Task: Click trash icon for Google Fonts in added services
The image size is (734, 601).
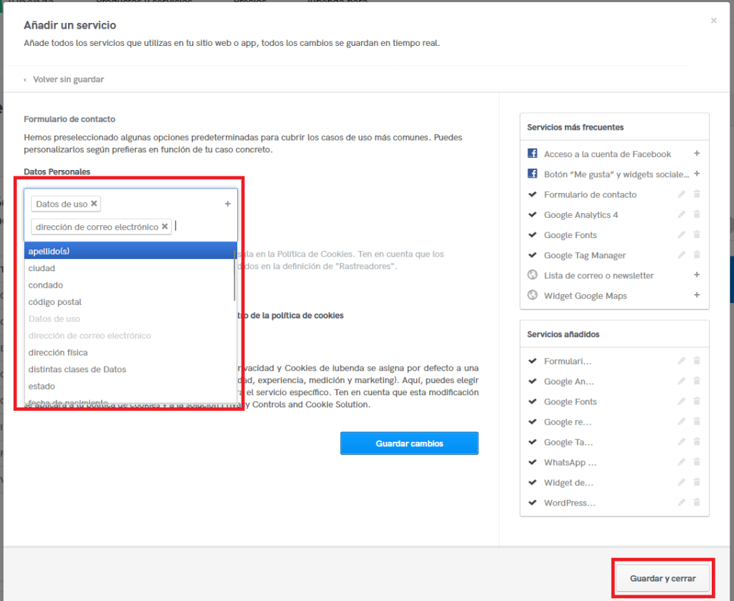Action: 697,402
